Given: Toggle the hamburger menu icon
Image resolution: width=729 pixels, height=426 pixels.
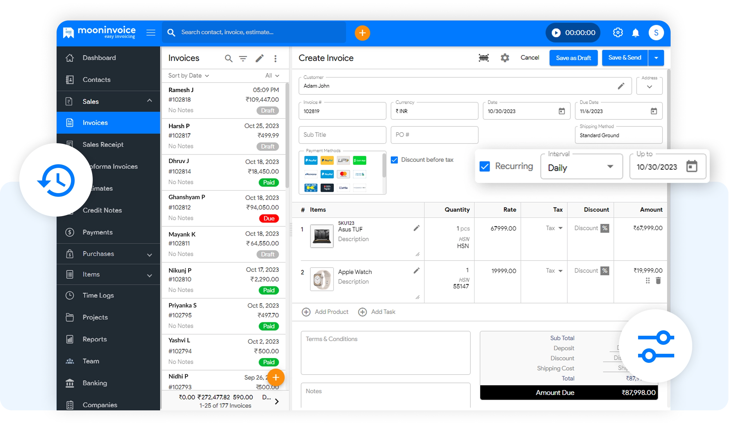Looking at the screenshot, I should (x=151, y=32).
